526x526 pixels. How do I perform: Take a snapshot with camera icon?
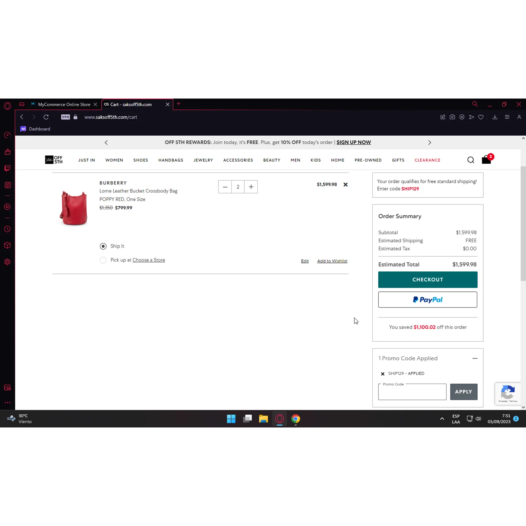tap(452, 117)
